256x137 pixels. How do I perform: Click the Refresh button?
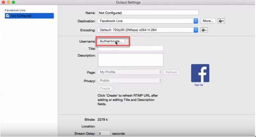pos(171,72)
